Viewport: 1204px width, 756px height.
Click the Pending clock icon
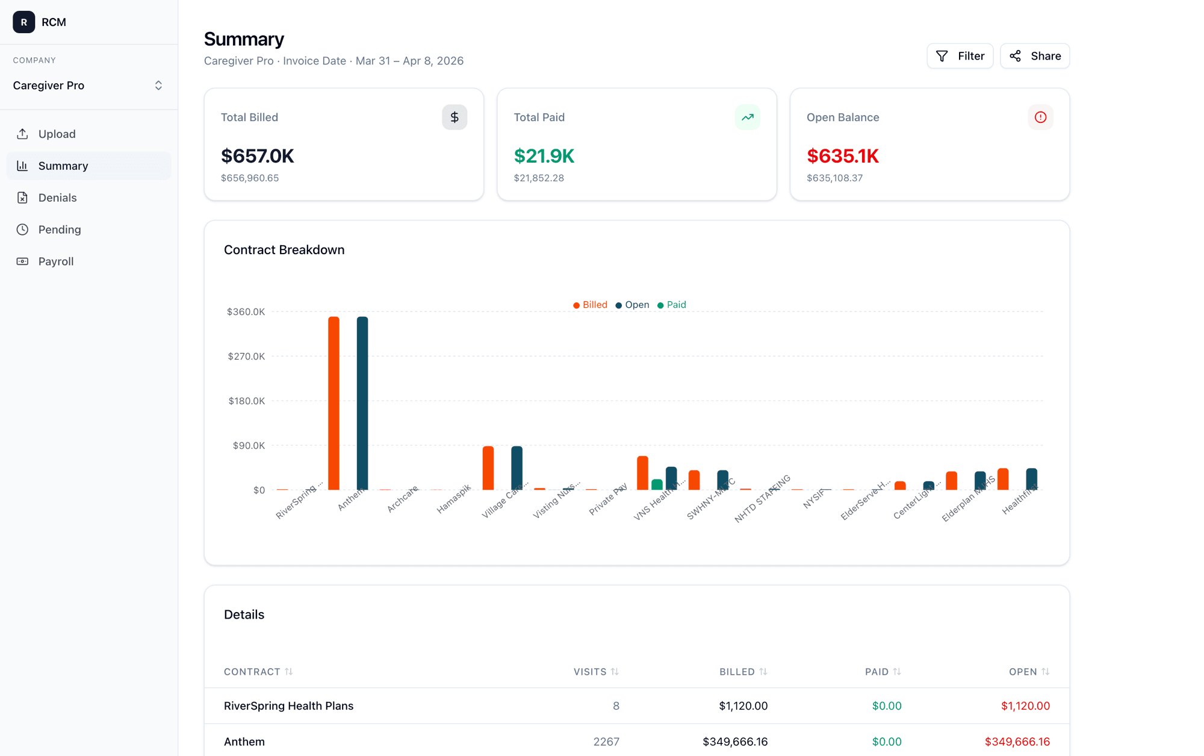click(23, 230)
